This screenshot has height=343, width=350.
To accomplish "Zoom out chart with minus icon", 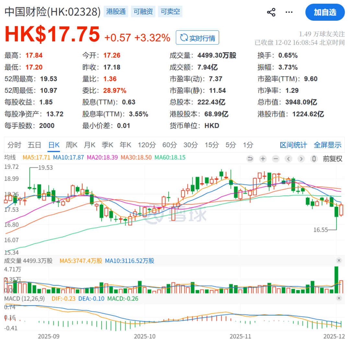I will click(x=276, y=159).
